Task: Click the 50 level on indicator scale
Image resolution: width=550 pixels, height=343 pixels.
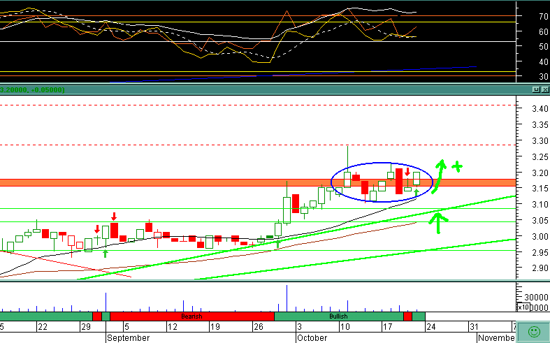Action: tap(544, 46)
